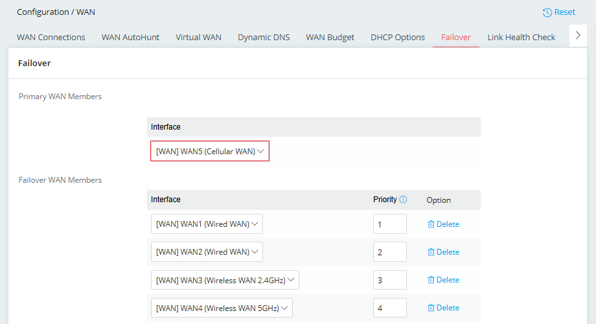This screenshot has width=596, height=324.
Task: Switch to the WAN Connections tab
Action: (51, 38)
